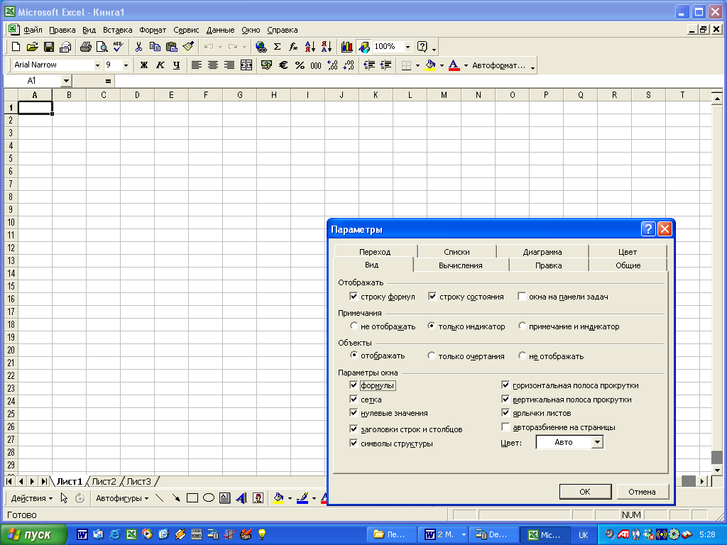The image size is (727, 545).
Task: Switch to sheet tab 'Лист2'
Action: (x=104, y=482)
